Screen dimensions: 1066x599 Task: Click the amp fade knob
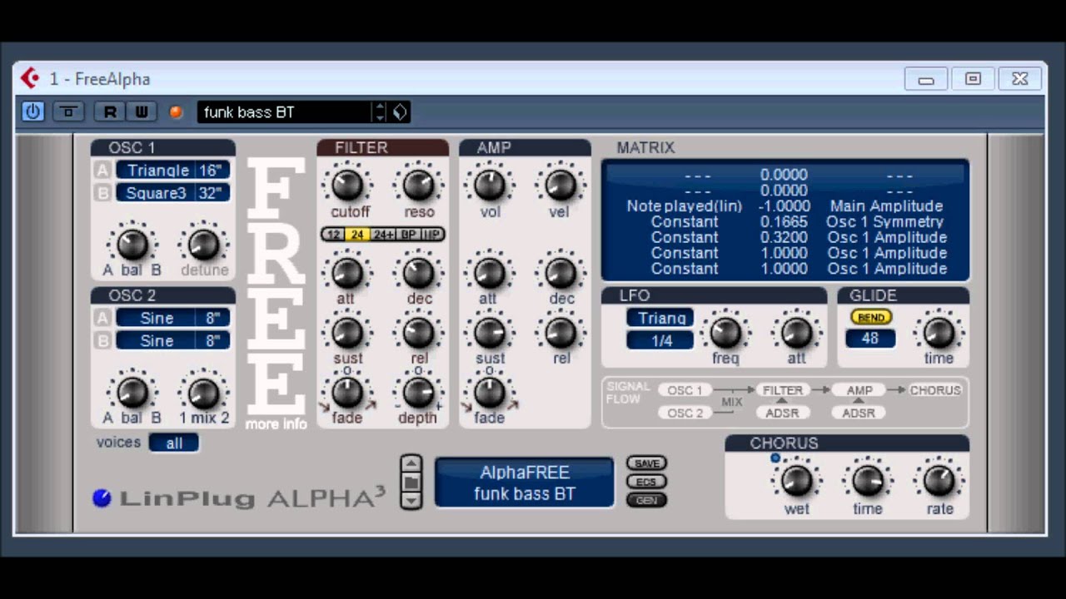click(490, 392)
